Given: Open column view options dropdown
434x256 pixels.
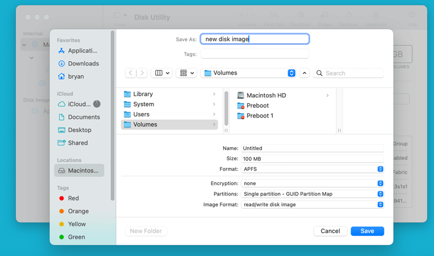Looking at the screenshot, I should [162, 73].
